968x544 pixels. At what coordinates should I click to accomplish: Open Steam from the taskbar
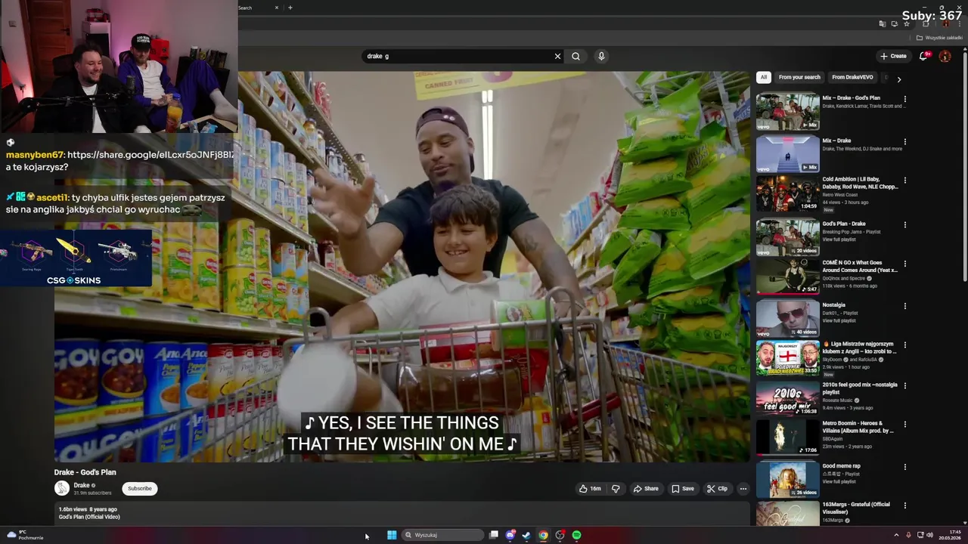(x=526, y=535)
